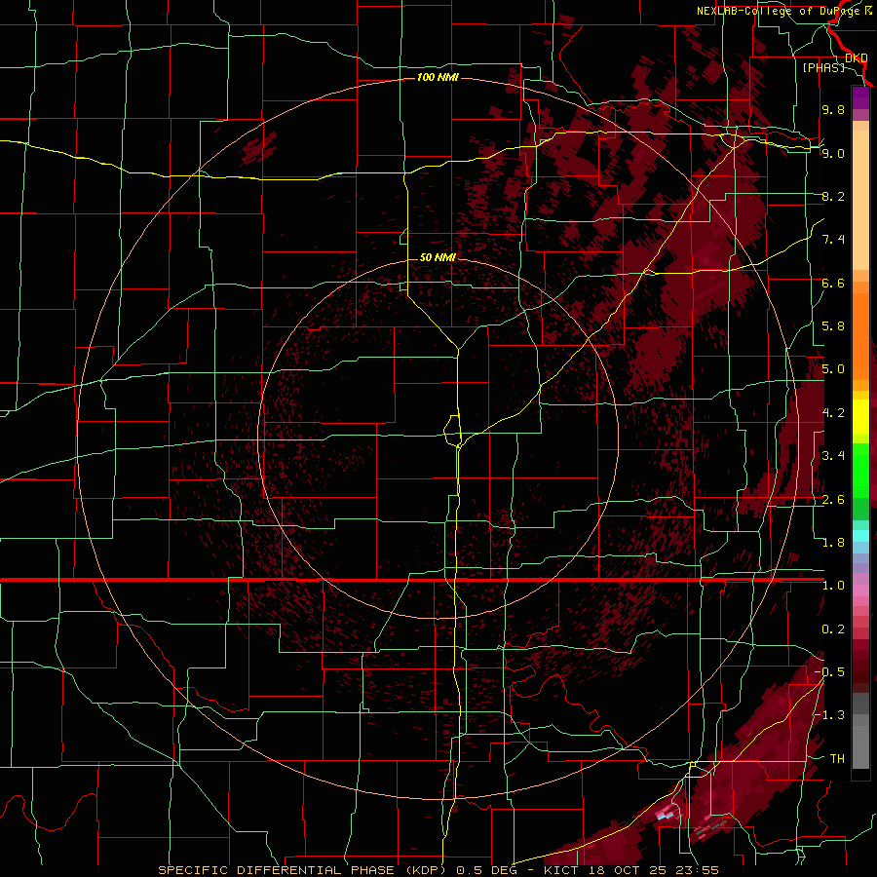
Task: Click the [PHAS] unit label
Action: pos(823,67)
